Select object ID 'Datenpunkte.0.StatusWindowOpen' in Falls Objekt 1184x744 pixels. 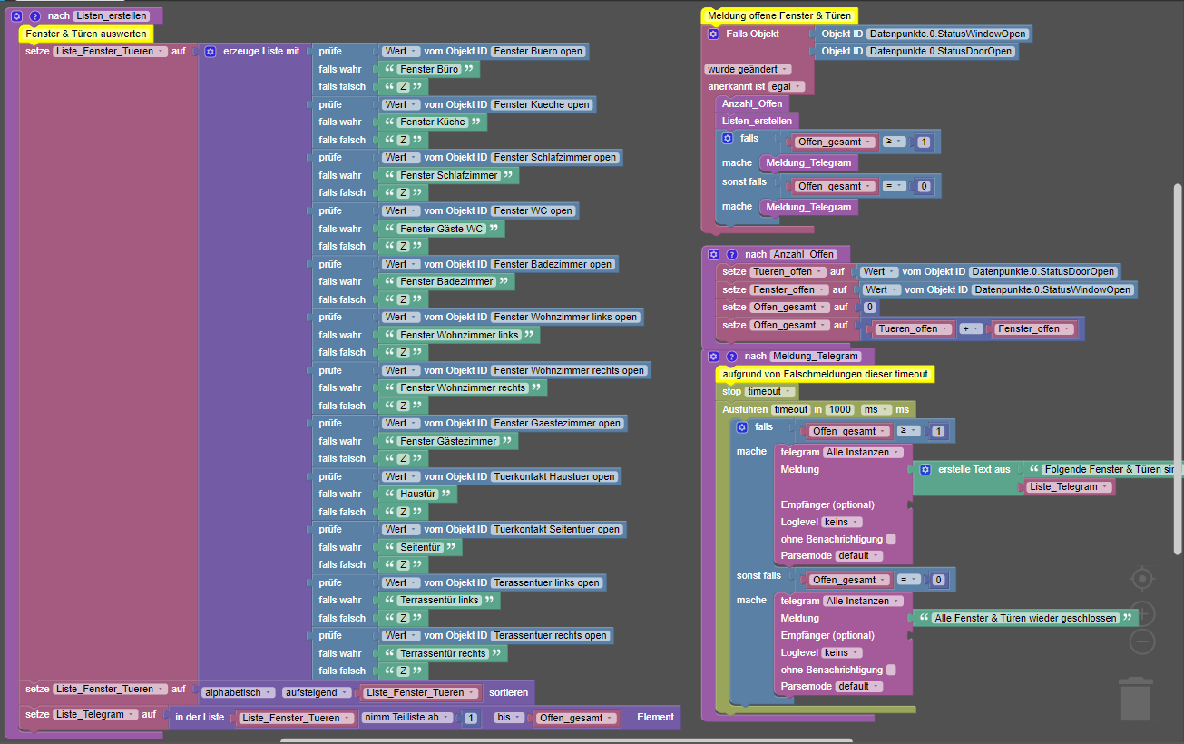pyautogui.click(x=948, y=34)
